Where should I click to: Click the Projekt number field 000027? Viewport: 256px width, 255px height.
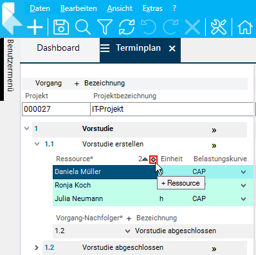56,109
